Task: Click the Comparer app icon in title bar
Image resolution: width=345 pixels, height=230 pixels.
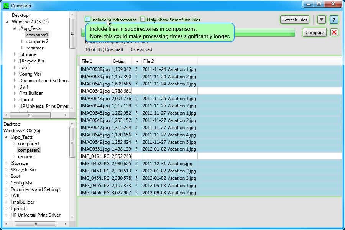Action: tap(6, 5)
